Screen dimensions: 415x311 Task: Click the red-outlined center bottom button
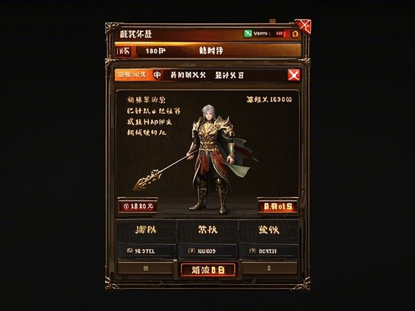coord(207,270)
